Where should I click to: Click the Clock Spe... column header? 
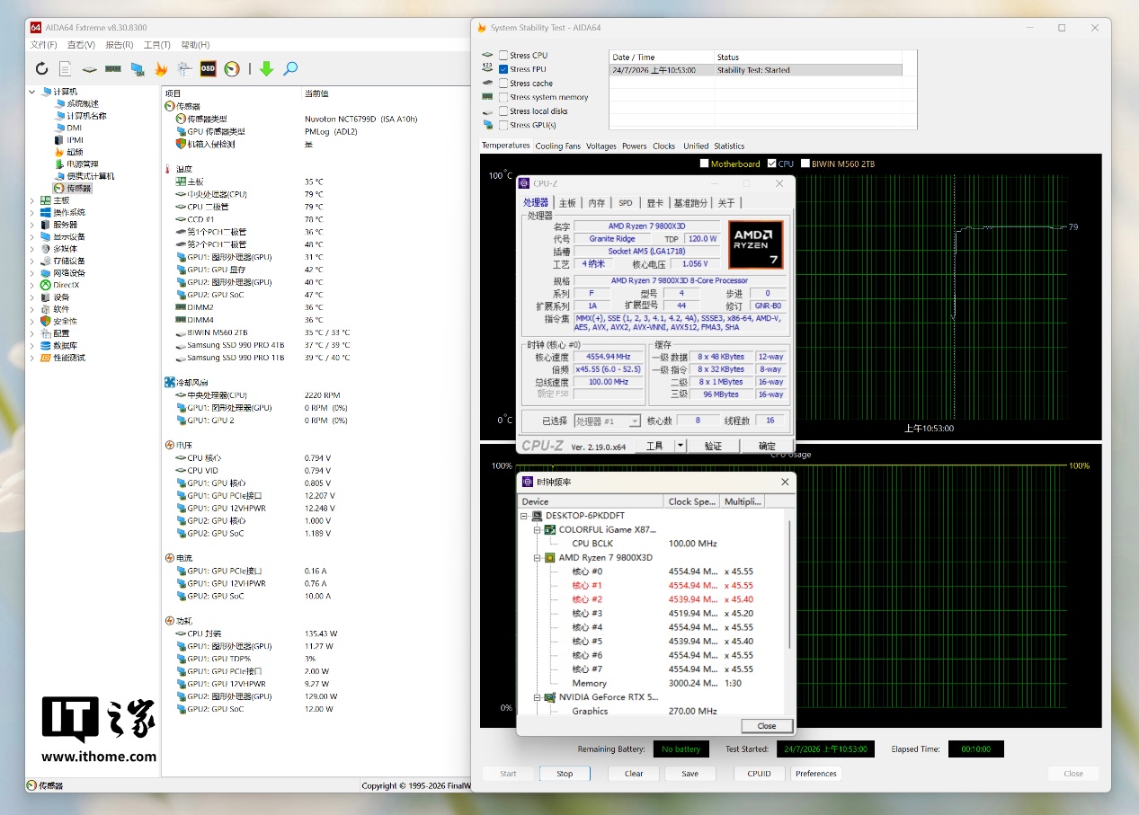click(692, 501)
